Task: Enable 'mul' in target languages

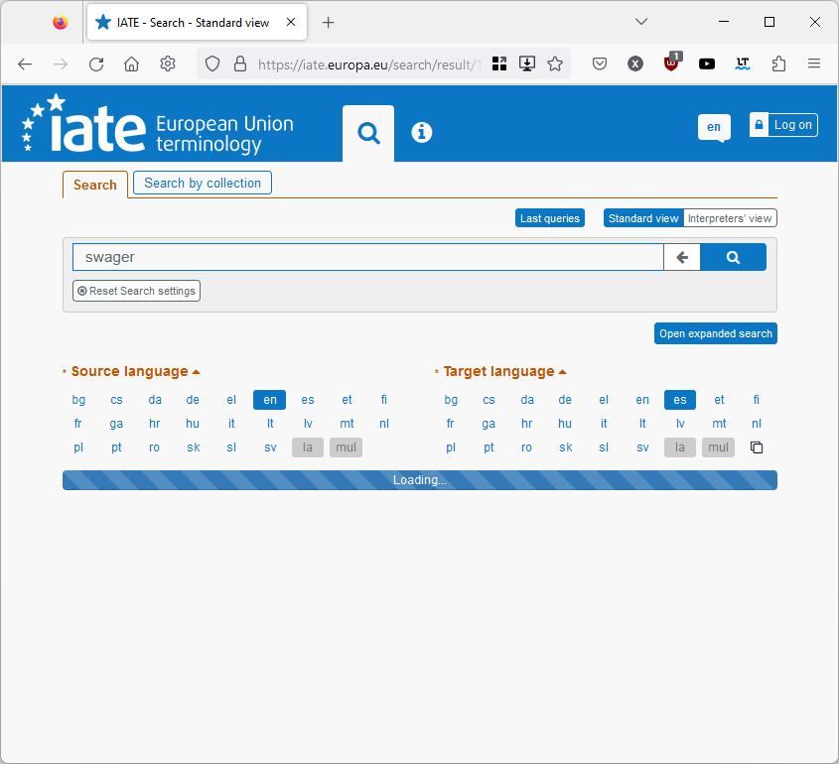Action: point(718,447)
